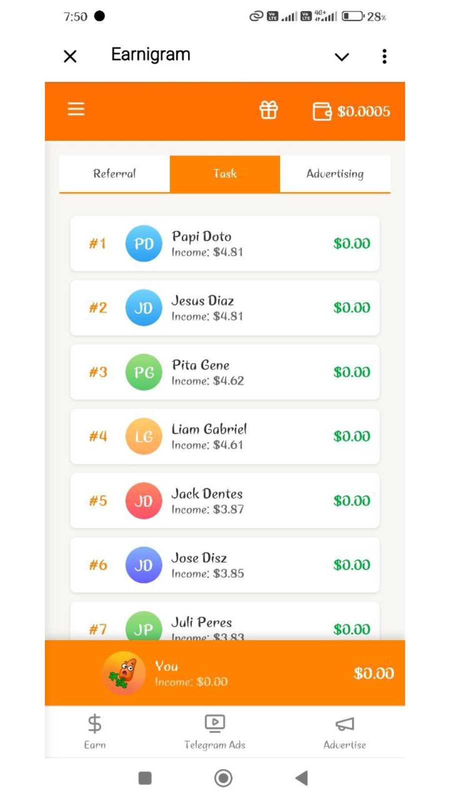This screenshot has width=450, height=800.
Task: Select the Task tab
Action: coord(225,173)
